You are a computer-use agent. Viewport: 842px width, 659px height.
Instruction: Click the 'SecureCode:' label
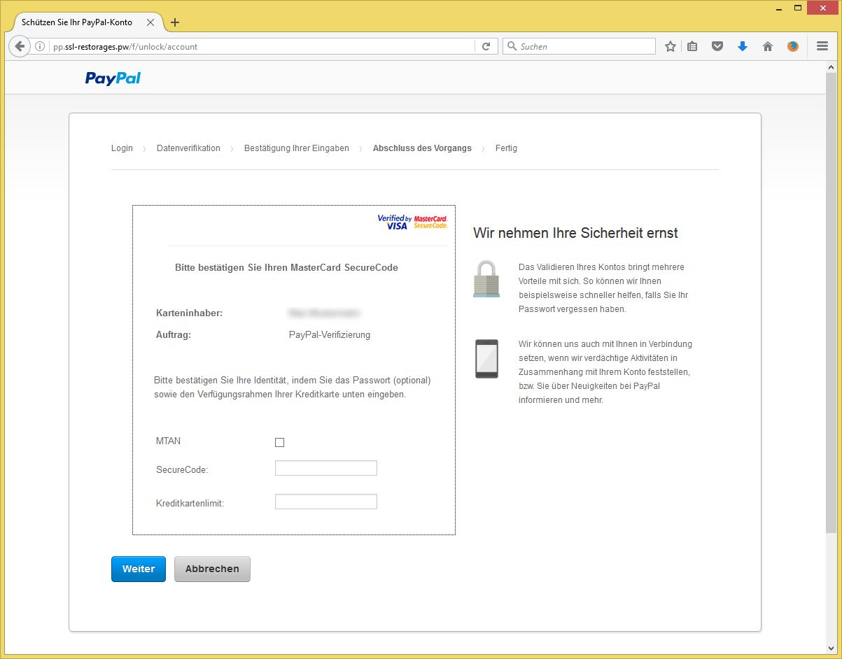182,469
